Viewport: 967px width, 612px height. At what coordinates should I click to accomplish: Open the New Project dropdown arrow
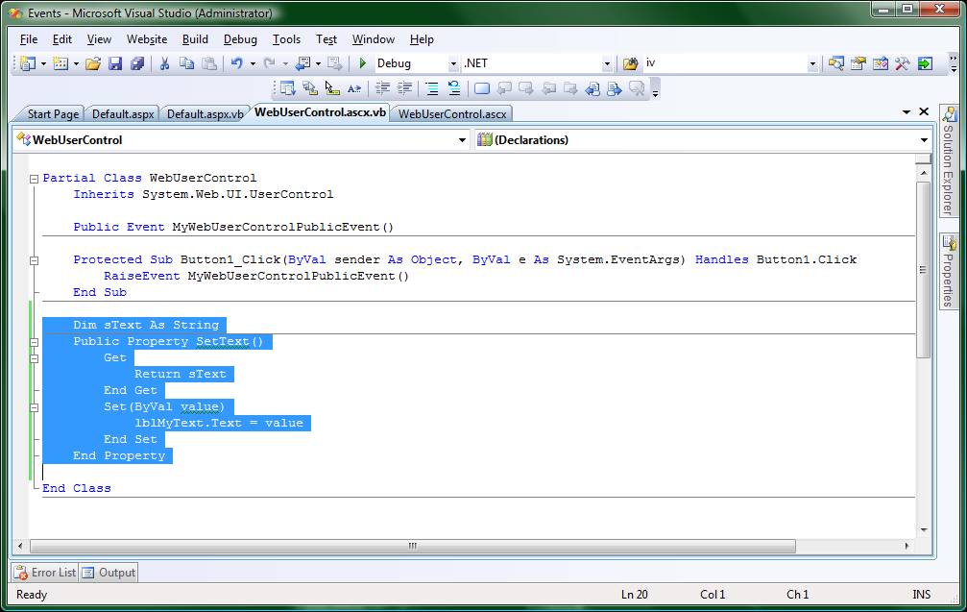pyautogui.click(x=43, y=63)
